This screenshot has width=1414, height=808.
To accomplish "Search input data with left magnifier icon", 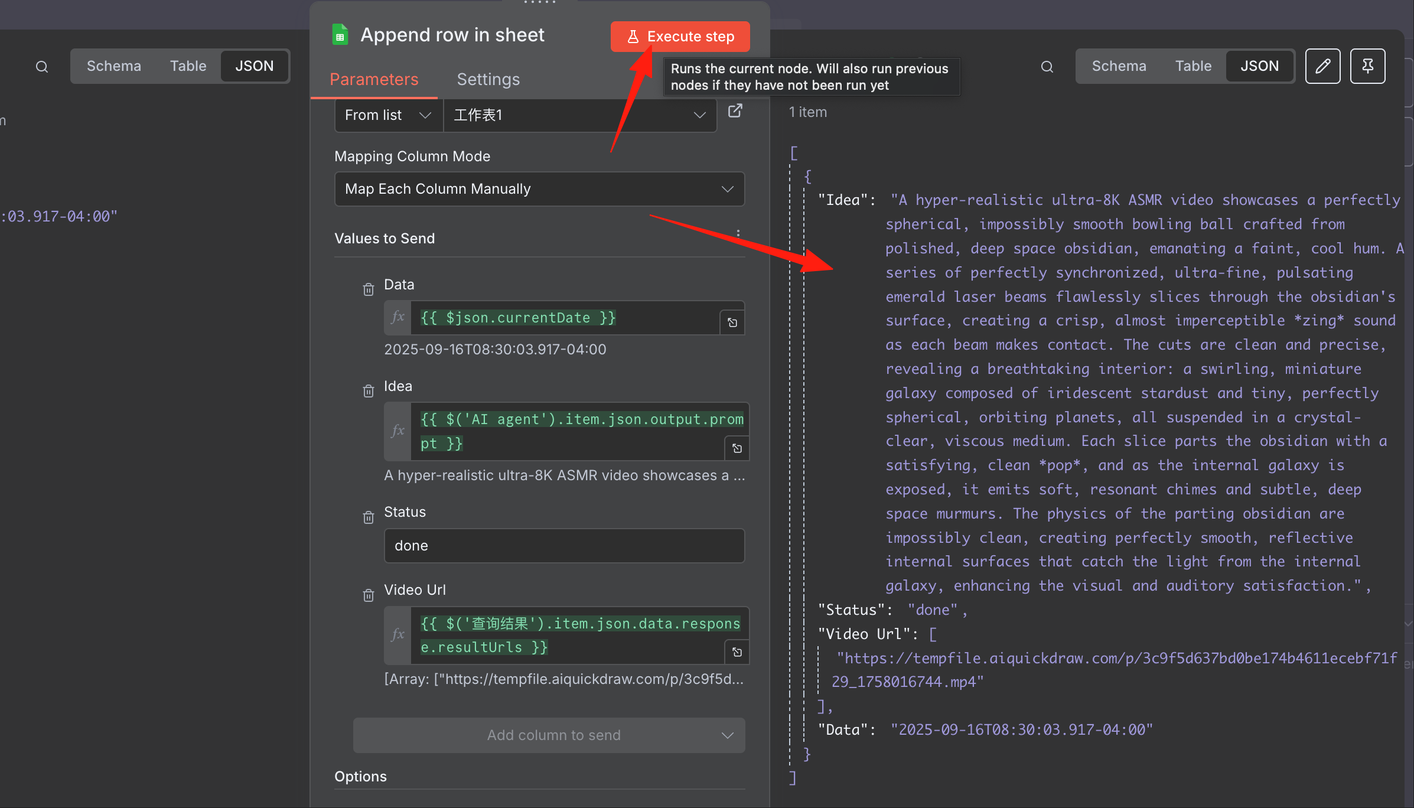I will click(41, 67).
